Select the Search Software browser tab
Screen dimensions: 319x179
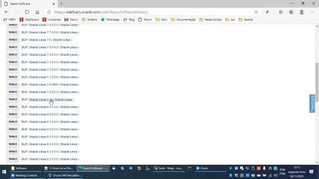[x=28, y=3]
